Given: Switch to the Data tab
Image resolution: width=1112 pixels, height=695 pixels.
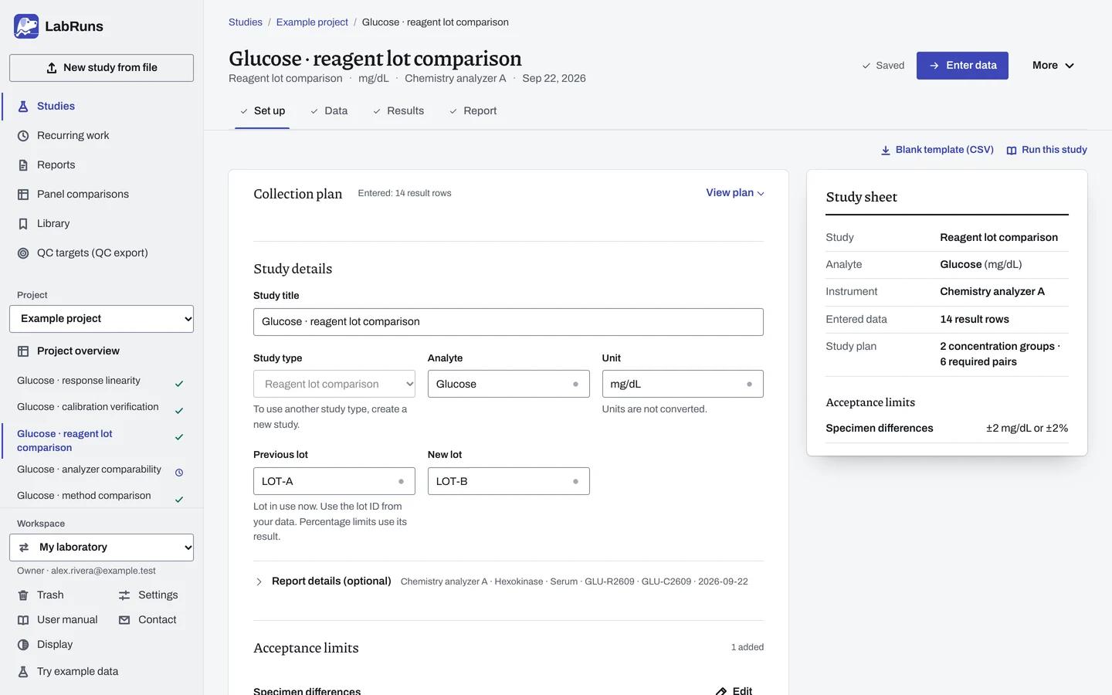Looking at the screenshot, I should 329,111.
